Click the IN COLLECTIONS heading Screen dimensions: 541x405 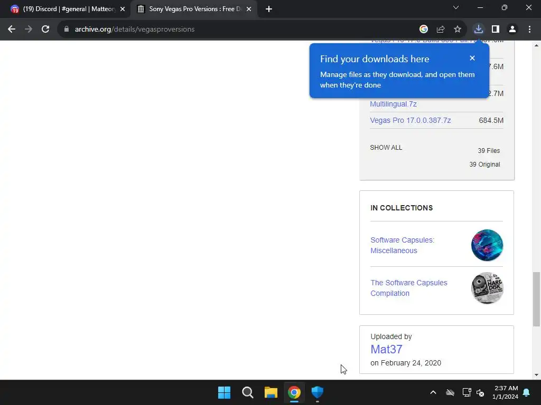[x=402, y=208]
